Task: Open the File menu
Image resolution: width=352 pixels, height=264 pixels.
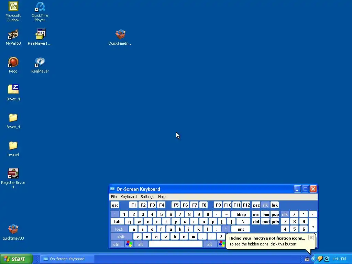Action: point(114,197)
